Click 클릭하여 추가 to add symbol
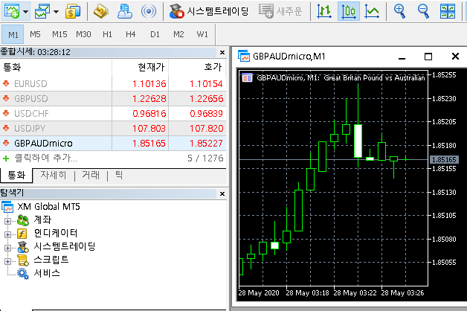Image resolution: width=467 pixels, height=311 pixels. (x=46, y=158)
